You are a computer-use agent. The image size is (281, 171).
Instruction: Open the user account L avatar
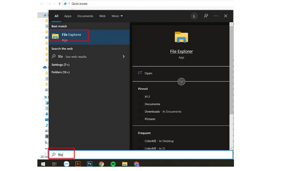click(194, 16)
